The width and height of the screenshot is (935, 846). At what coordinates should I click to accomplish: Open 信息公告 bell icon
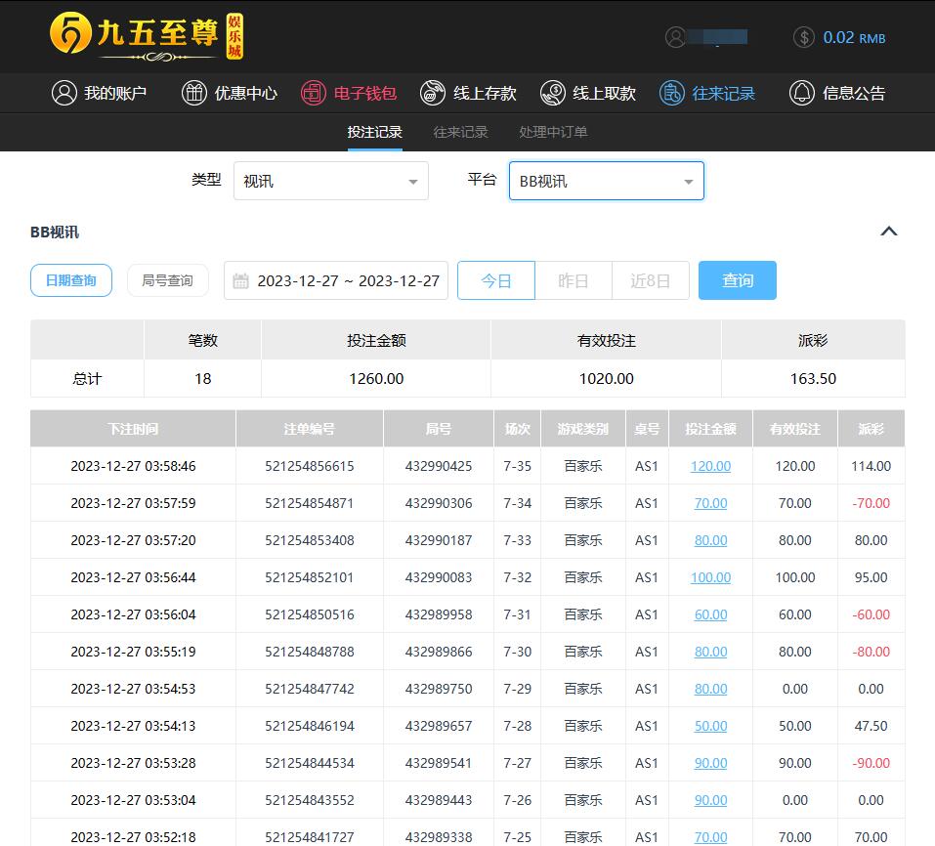802,93
